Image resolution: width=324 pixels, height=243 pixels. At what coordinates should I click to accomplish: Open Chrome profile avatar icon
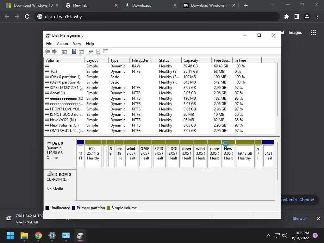coord(307,16)
